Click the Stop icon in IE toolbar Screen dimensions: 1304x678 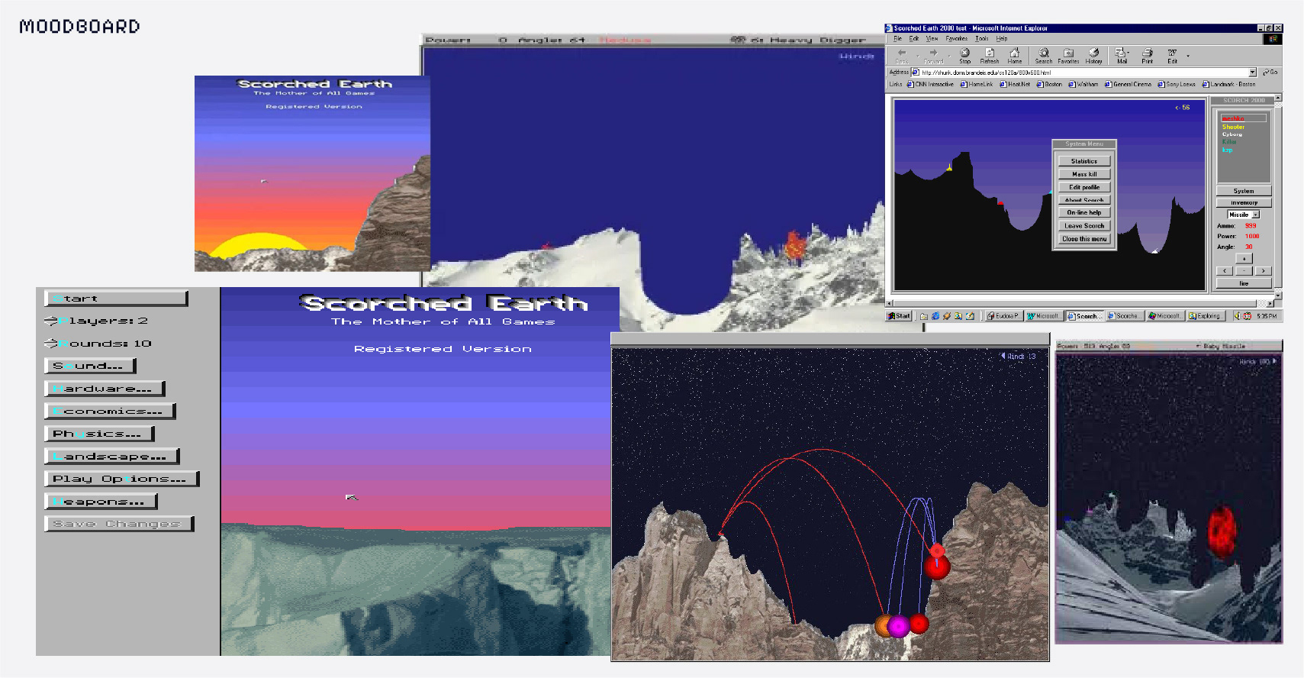click(x=964, y=53)
